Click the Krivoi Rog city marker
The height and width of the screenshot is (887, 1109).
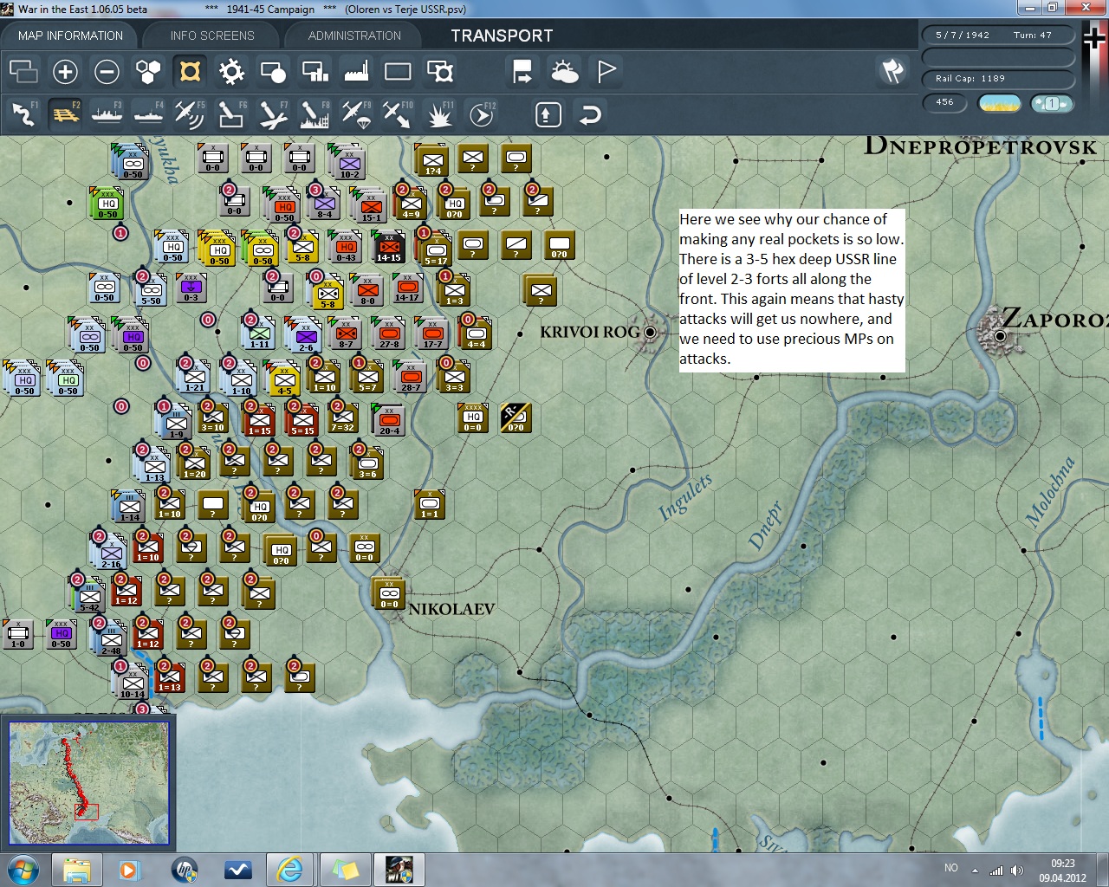650,332
